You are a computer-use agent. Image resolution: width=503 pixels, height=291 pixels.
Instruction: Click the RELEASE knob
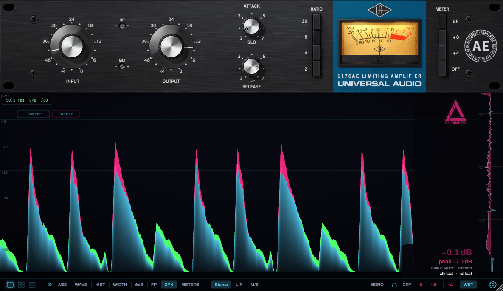(x=251, y=67)
